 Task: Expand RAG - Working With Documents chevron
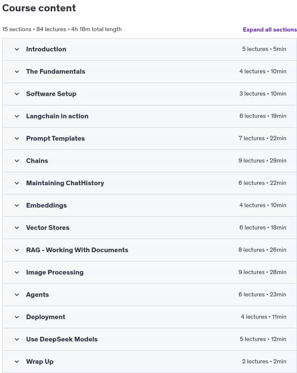point(17,250)
